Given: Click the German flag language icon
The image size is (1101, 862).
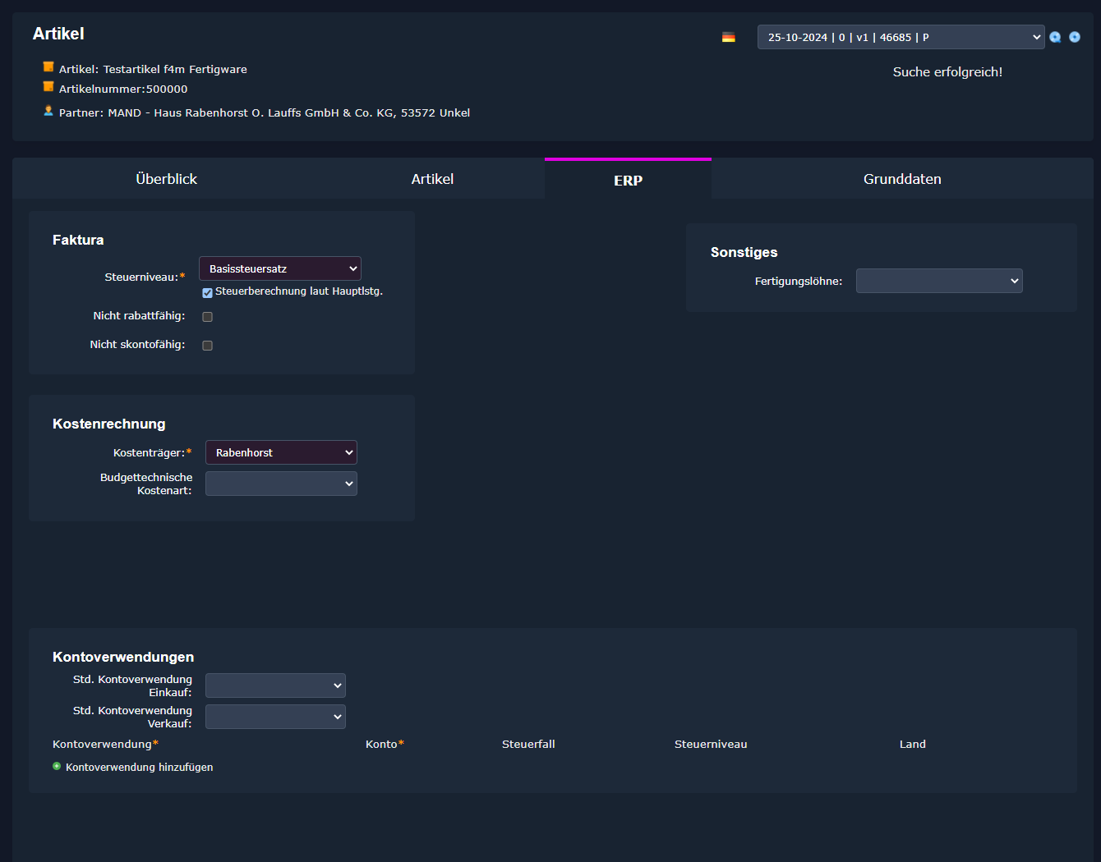Looking at the screenshot, I should [x=728, y=37].
